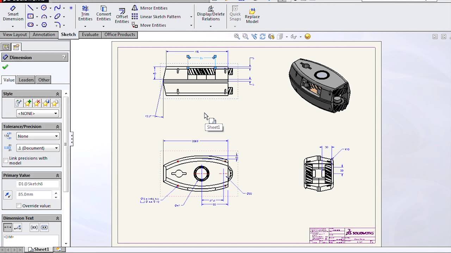Click the Hide/Show Items glasses icon
Viewport: 451px width, 253px height.
click(293, 36)
